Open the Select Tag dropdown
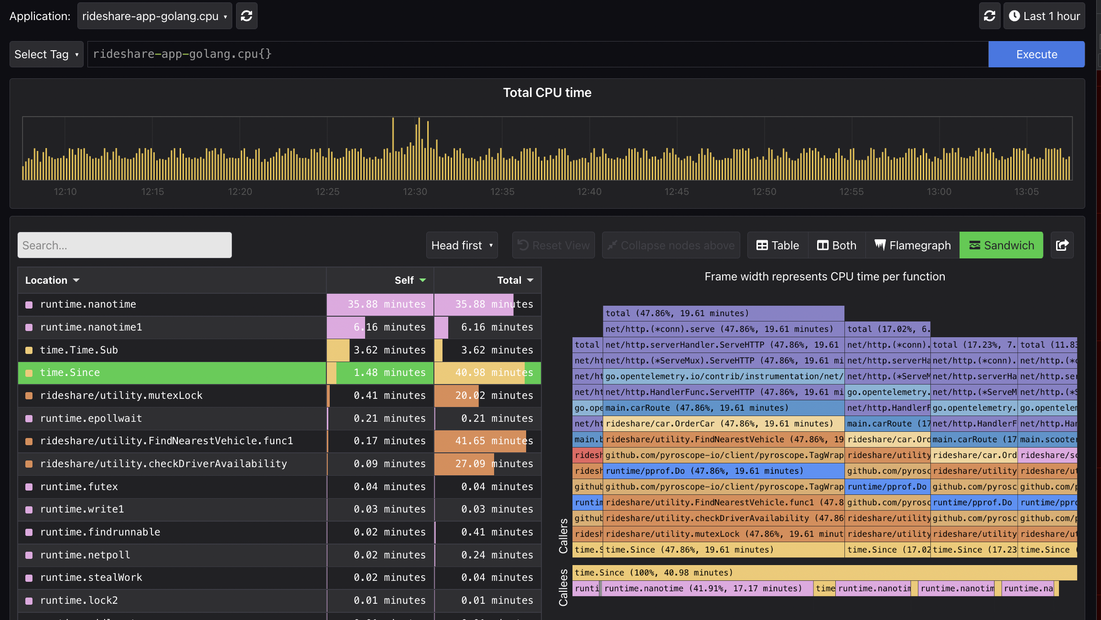This screenshot has width=1101, height=620. (46, 54)
